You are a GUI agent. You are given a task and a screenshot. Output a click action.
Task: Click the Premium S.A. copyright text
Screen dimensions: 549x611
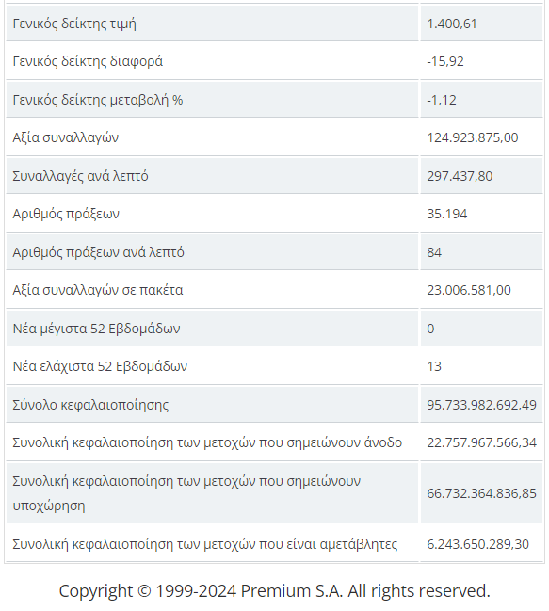(x=274, y=590)
